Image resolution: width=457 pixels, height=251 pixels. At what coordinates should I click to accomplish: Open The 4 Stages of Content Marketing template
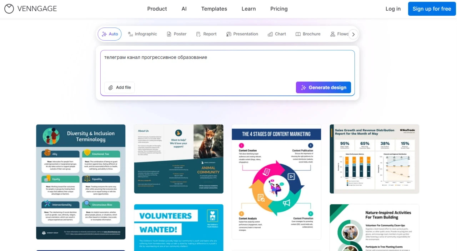click(276, 182)
